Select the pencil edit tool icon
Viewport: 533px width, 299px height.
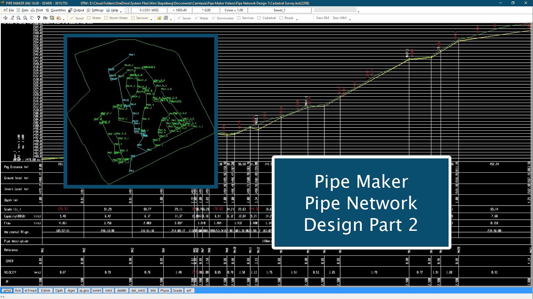[12, 18]
